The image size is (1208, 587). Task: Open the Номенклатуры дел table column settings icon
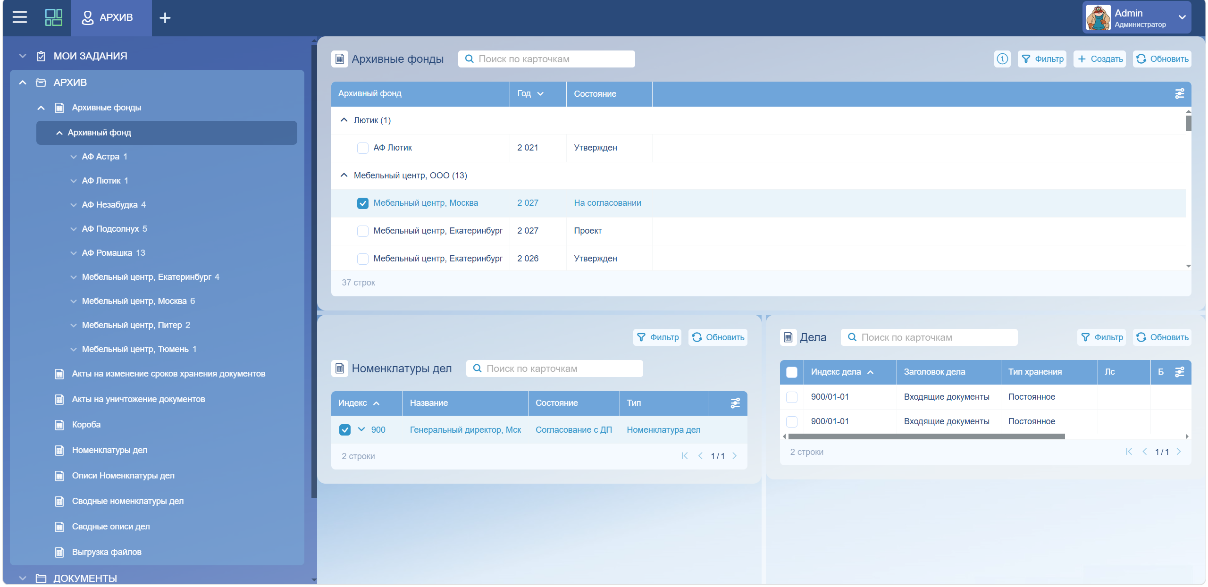735,403
